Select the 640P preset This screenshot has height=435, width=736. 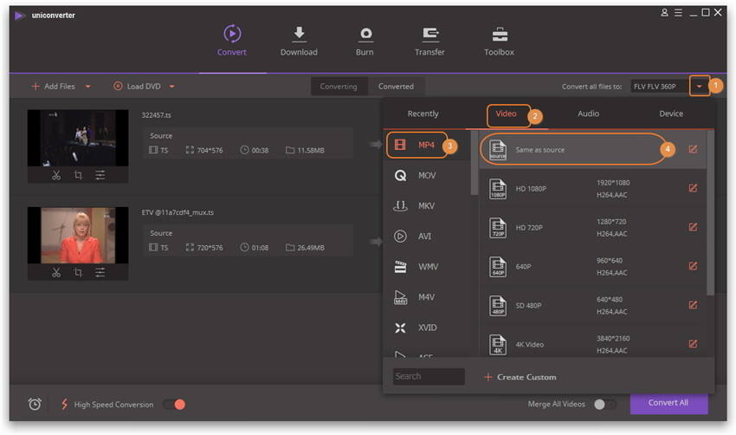592,266
